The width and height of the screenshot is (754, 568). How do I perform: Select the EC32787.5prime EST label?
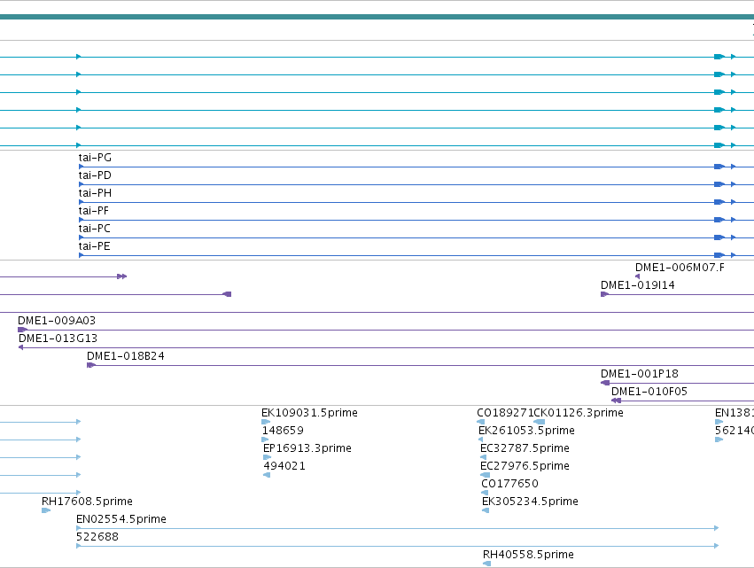pos(525,448)
